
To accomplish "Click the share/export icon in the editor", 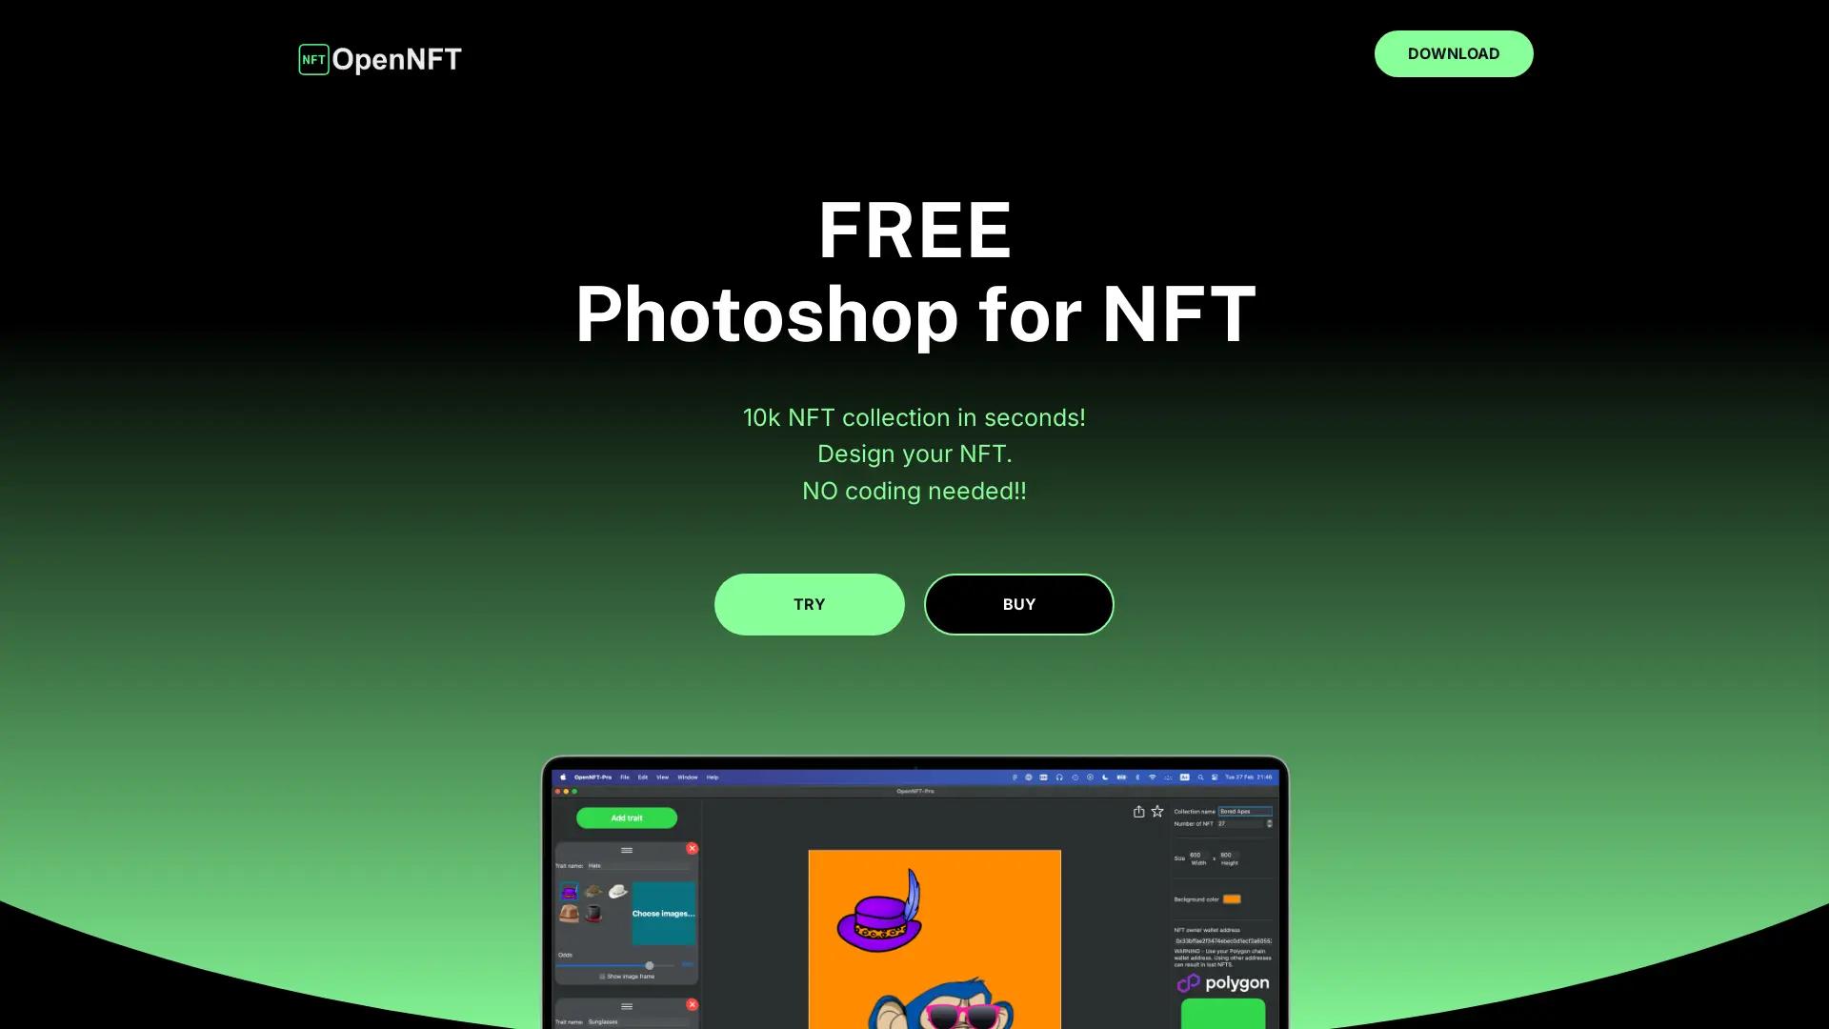I will click(1138, 812).
